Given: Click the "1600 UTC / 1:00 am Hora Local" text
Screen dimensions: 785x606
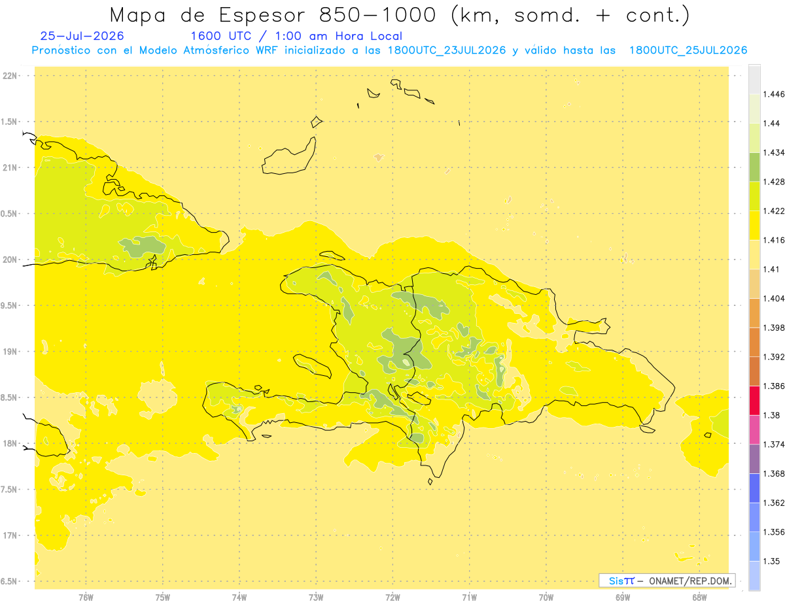Looking at the screenshot, I should click(x=296, y=36).
